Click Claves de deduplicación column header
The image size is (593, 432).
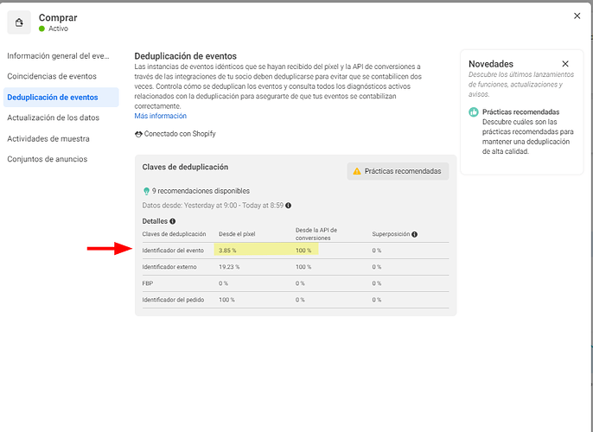point(174,234)
